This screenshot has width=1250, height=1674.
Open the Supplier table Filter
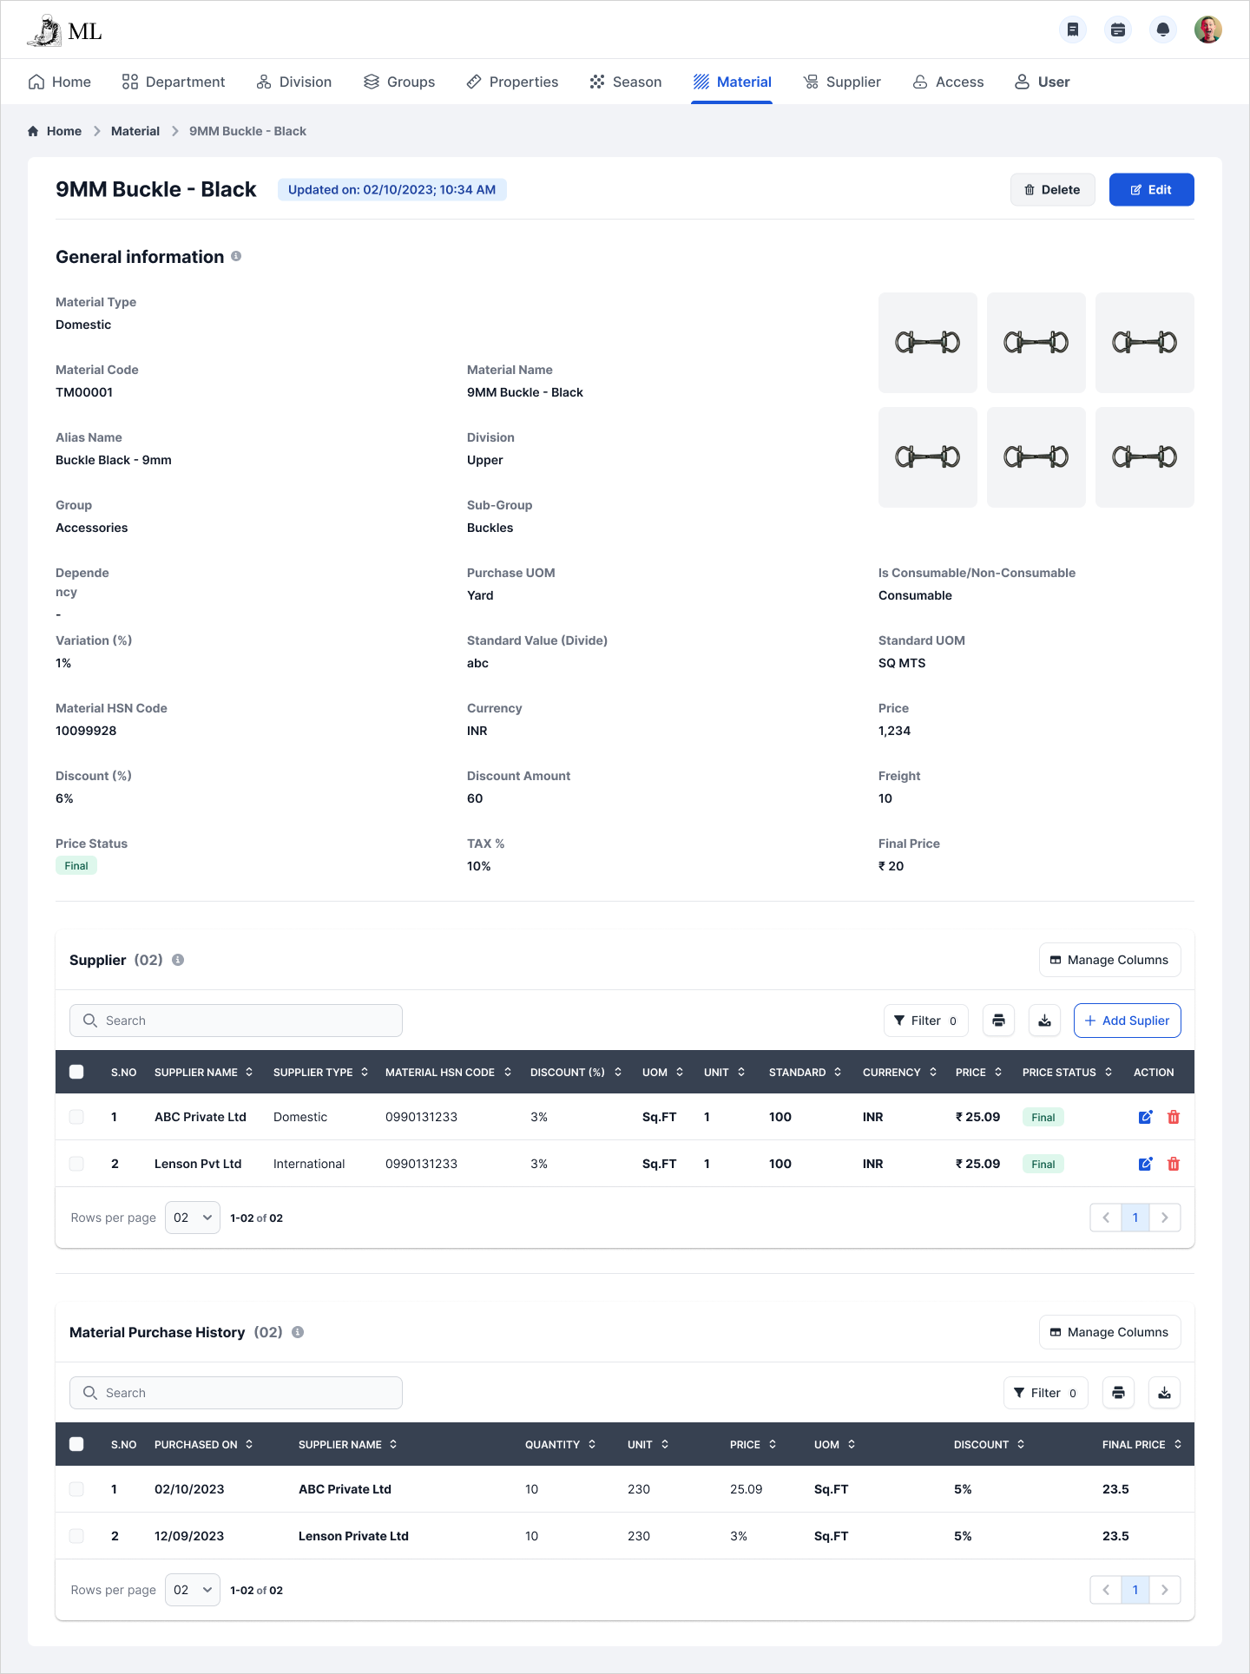(x=925, y=1021)
